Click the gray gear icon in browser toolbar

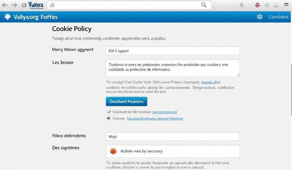click(x=267, y=5)
